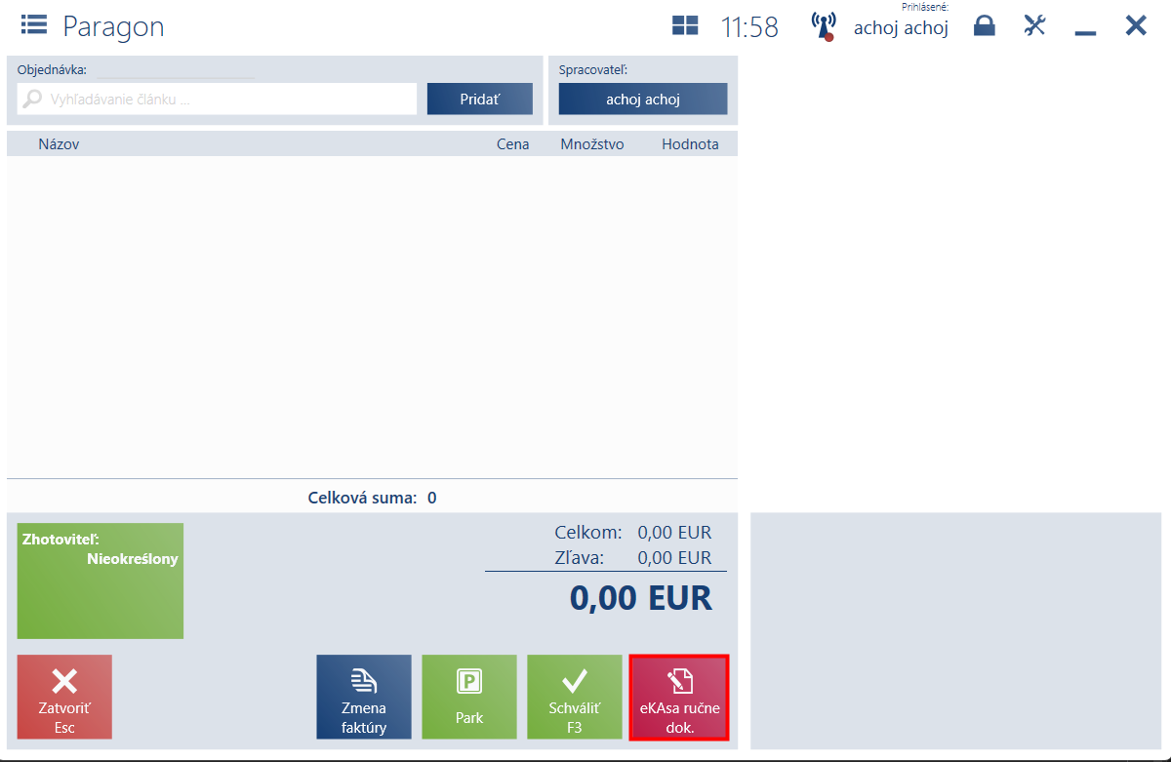This screenshot has width=1171, height=762.
Task: Click the Hodnota column header
Action: (x=690, y=144)
